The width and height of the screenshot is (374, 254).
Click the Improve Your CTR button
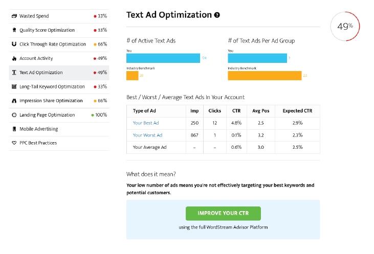223,213
